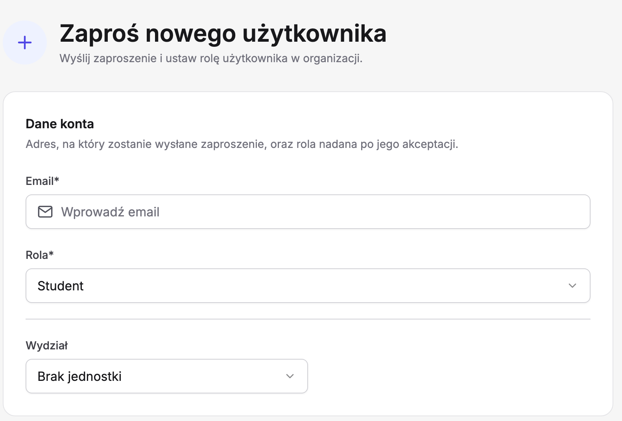Image resolution: width=622 pixels, height=421 pixels.
Task: Click the 'Zaproś nowego użytkownika' heading
Action: (223, 33)
